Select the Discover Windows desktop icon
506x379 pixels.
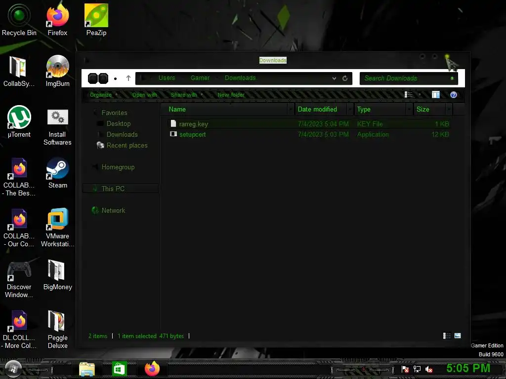[x=19, y=279]
